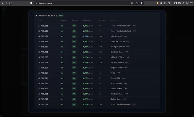Click attested value 6,996 on row 13,702,624
The height and width of the screenshot is (117, 194).
(x=86, y=89)
